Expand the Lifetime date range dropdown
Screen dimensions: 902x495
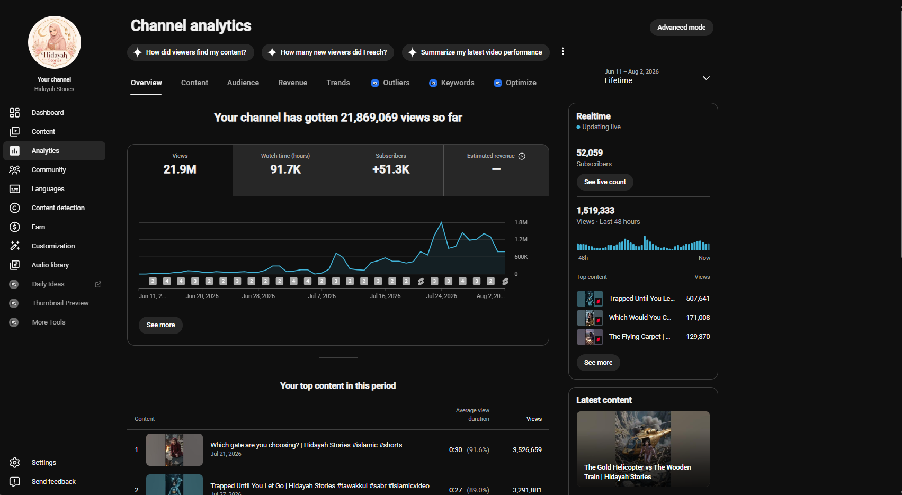[706, 78]
